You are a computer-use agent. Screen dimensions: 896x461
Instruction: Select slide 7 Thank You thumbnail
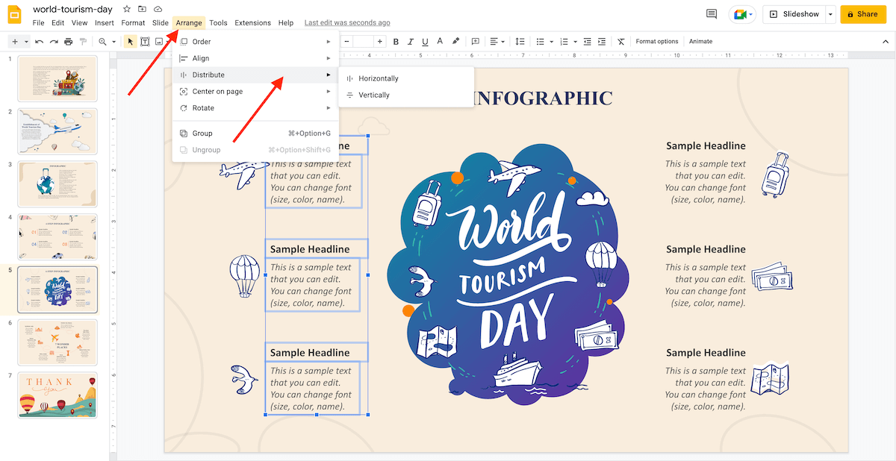coord(57,395)
